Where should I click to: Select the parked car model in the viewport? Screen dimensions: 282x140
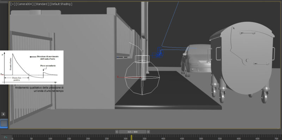pos(196,61)
